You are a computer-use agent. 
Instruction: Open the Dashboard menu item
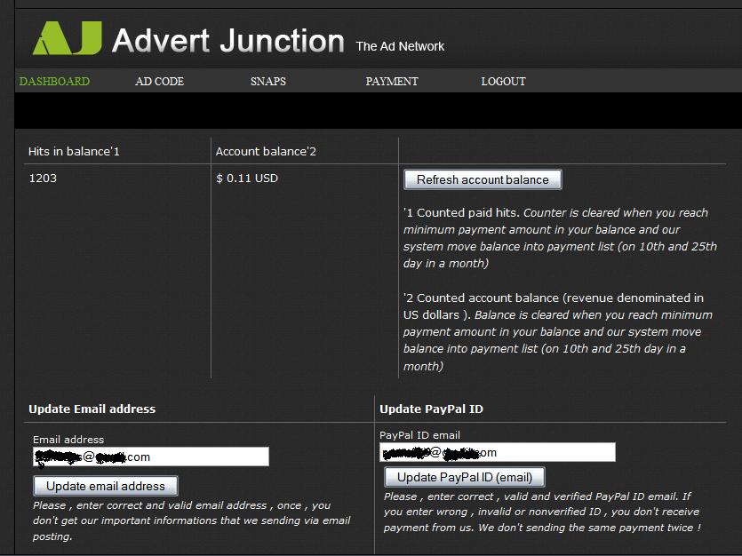pos(54,82)
